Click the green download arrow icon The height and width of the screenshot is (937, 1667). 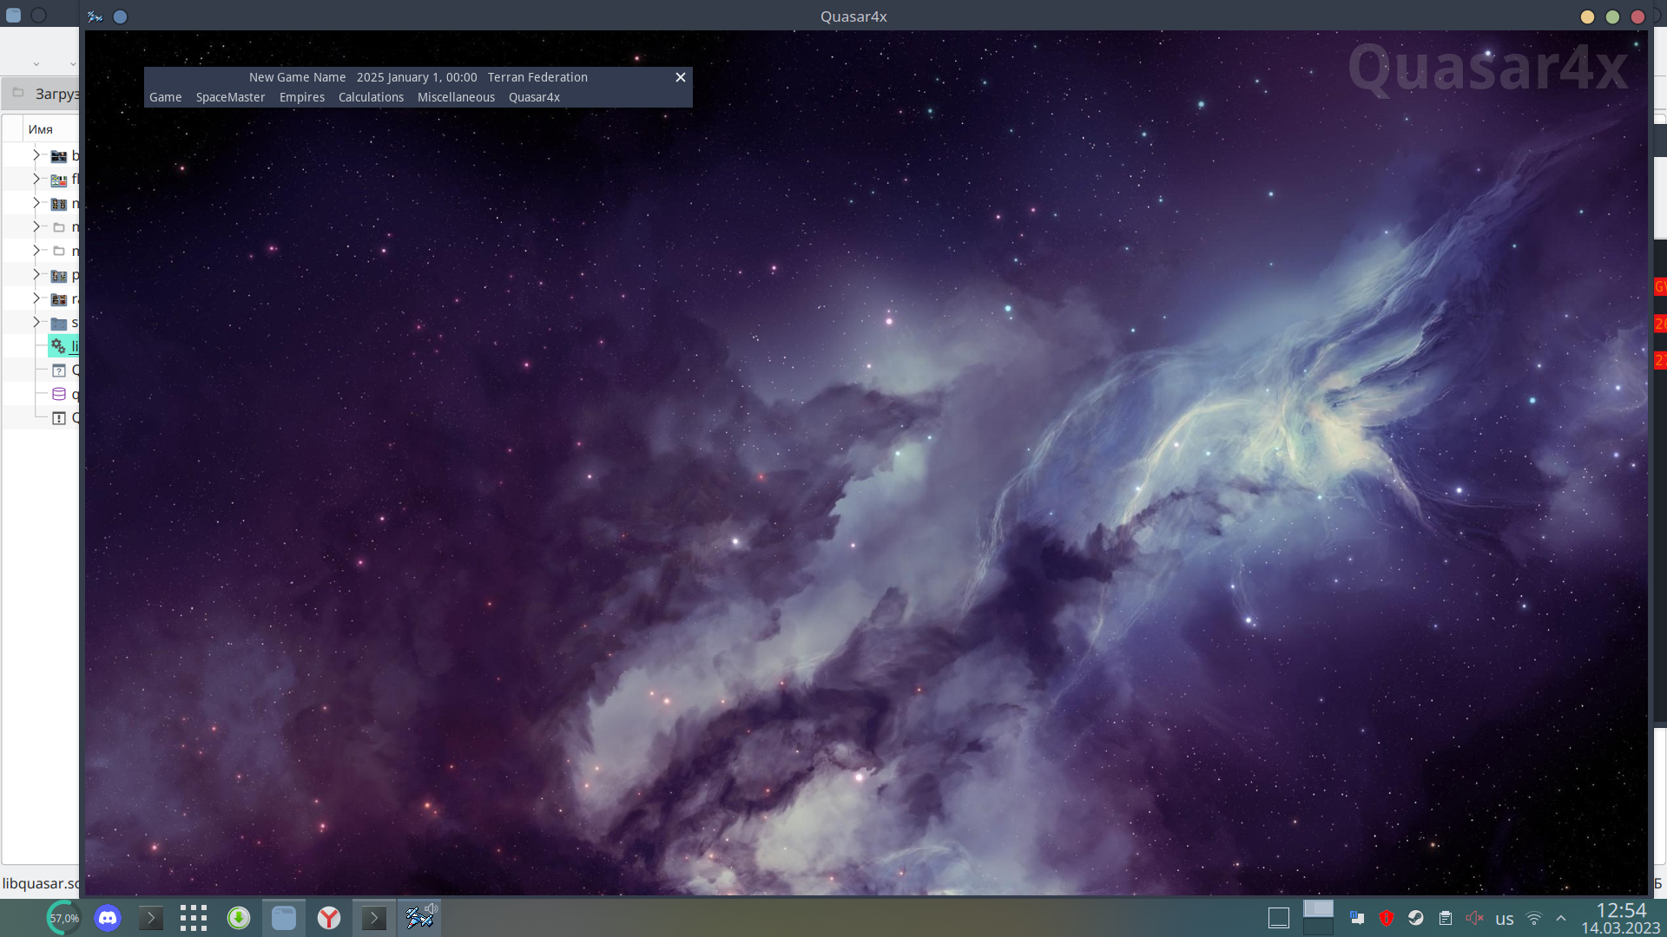(239, 918)
